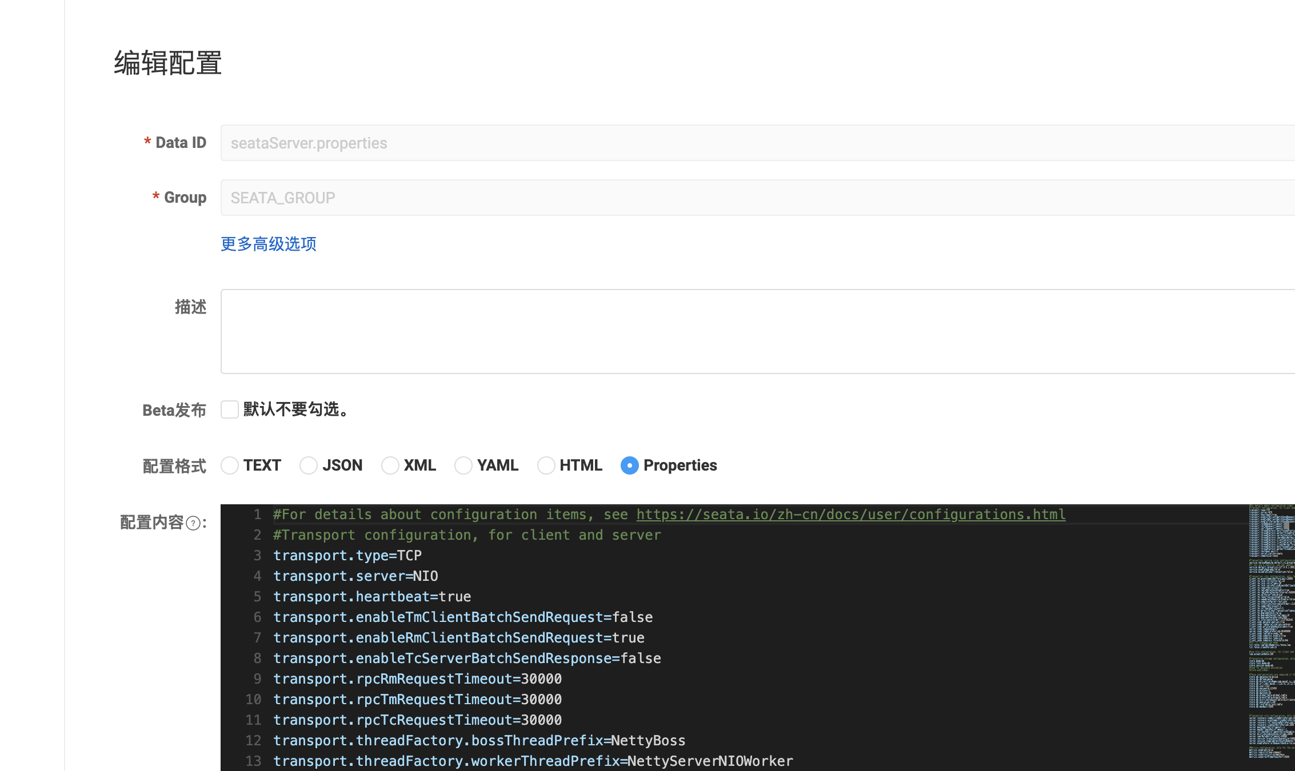Select the XML configuration format

coord(390,465)
